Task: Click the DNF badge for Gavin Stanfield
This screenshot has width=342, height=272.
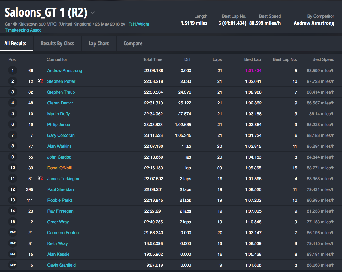Action: click(13, 265)
